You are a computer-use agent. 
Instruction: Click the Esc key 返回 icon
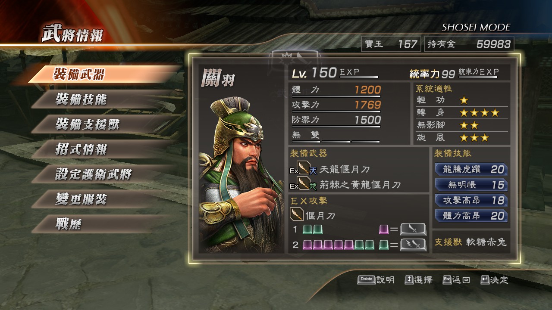point(447,280)
